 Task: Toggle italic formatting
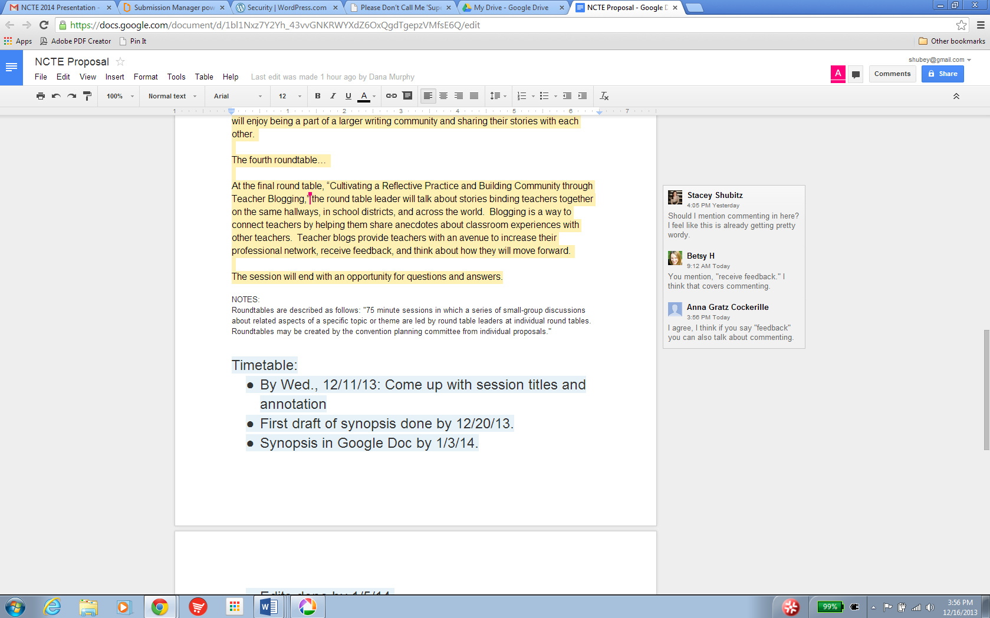tap(333, 96)
